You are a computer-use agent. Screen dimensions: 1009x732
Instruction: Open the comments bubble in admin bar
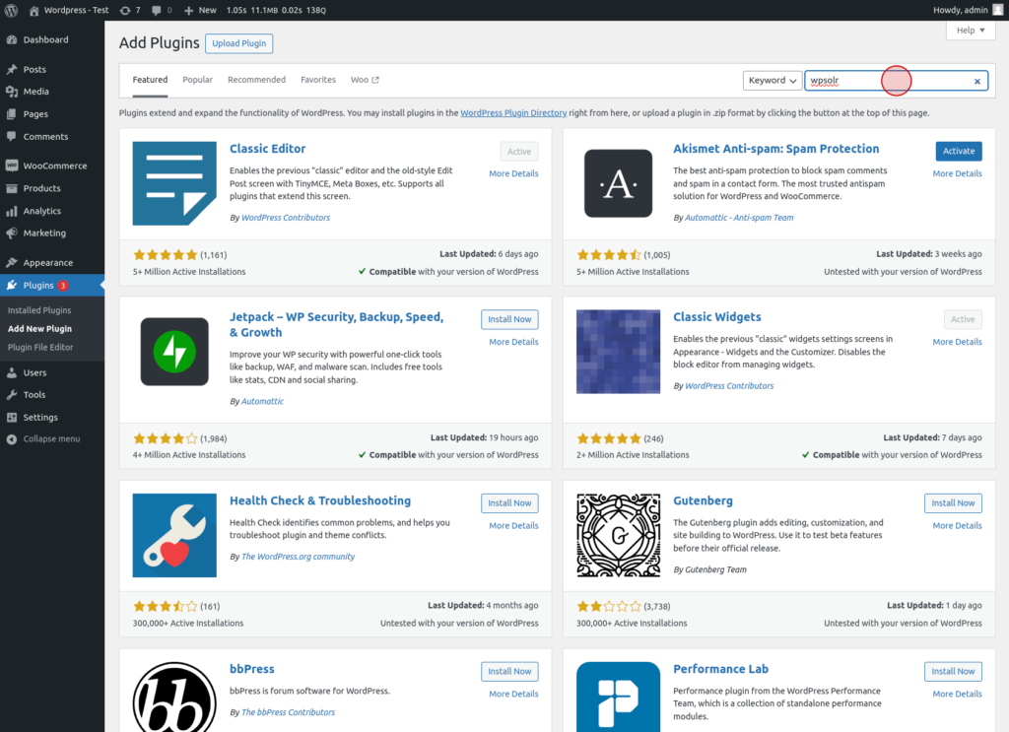pyautogui.click(x=162, y=10)
